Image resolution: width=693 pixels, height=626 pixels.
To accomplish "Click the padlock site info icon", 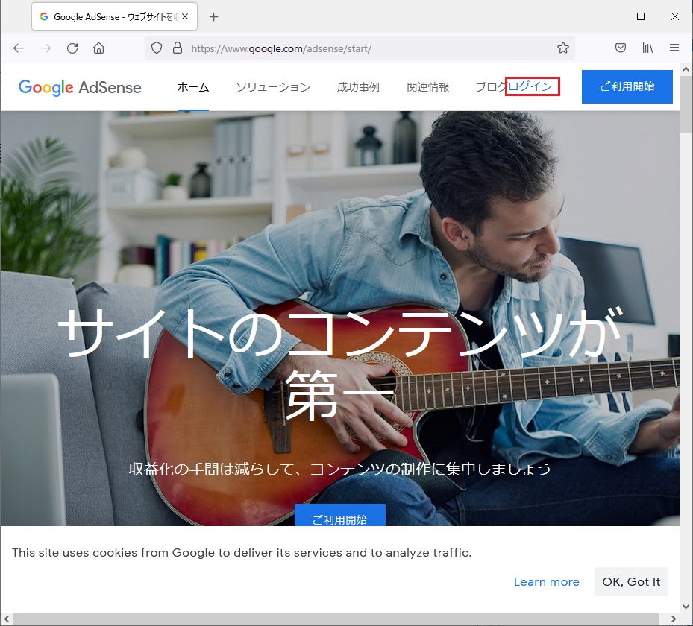I will pos(177,48).
